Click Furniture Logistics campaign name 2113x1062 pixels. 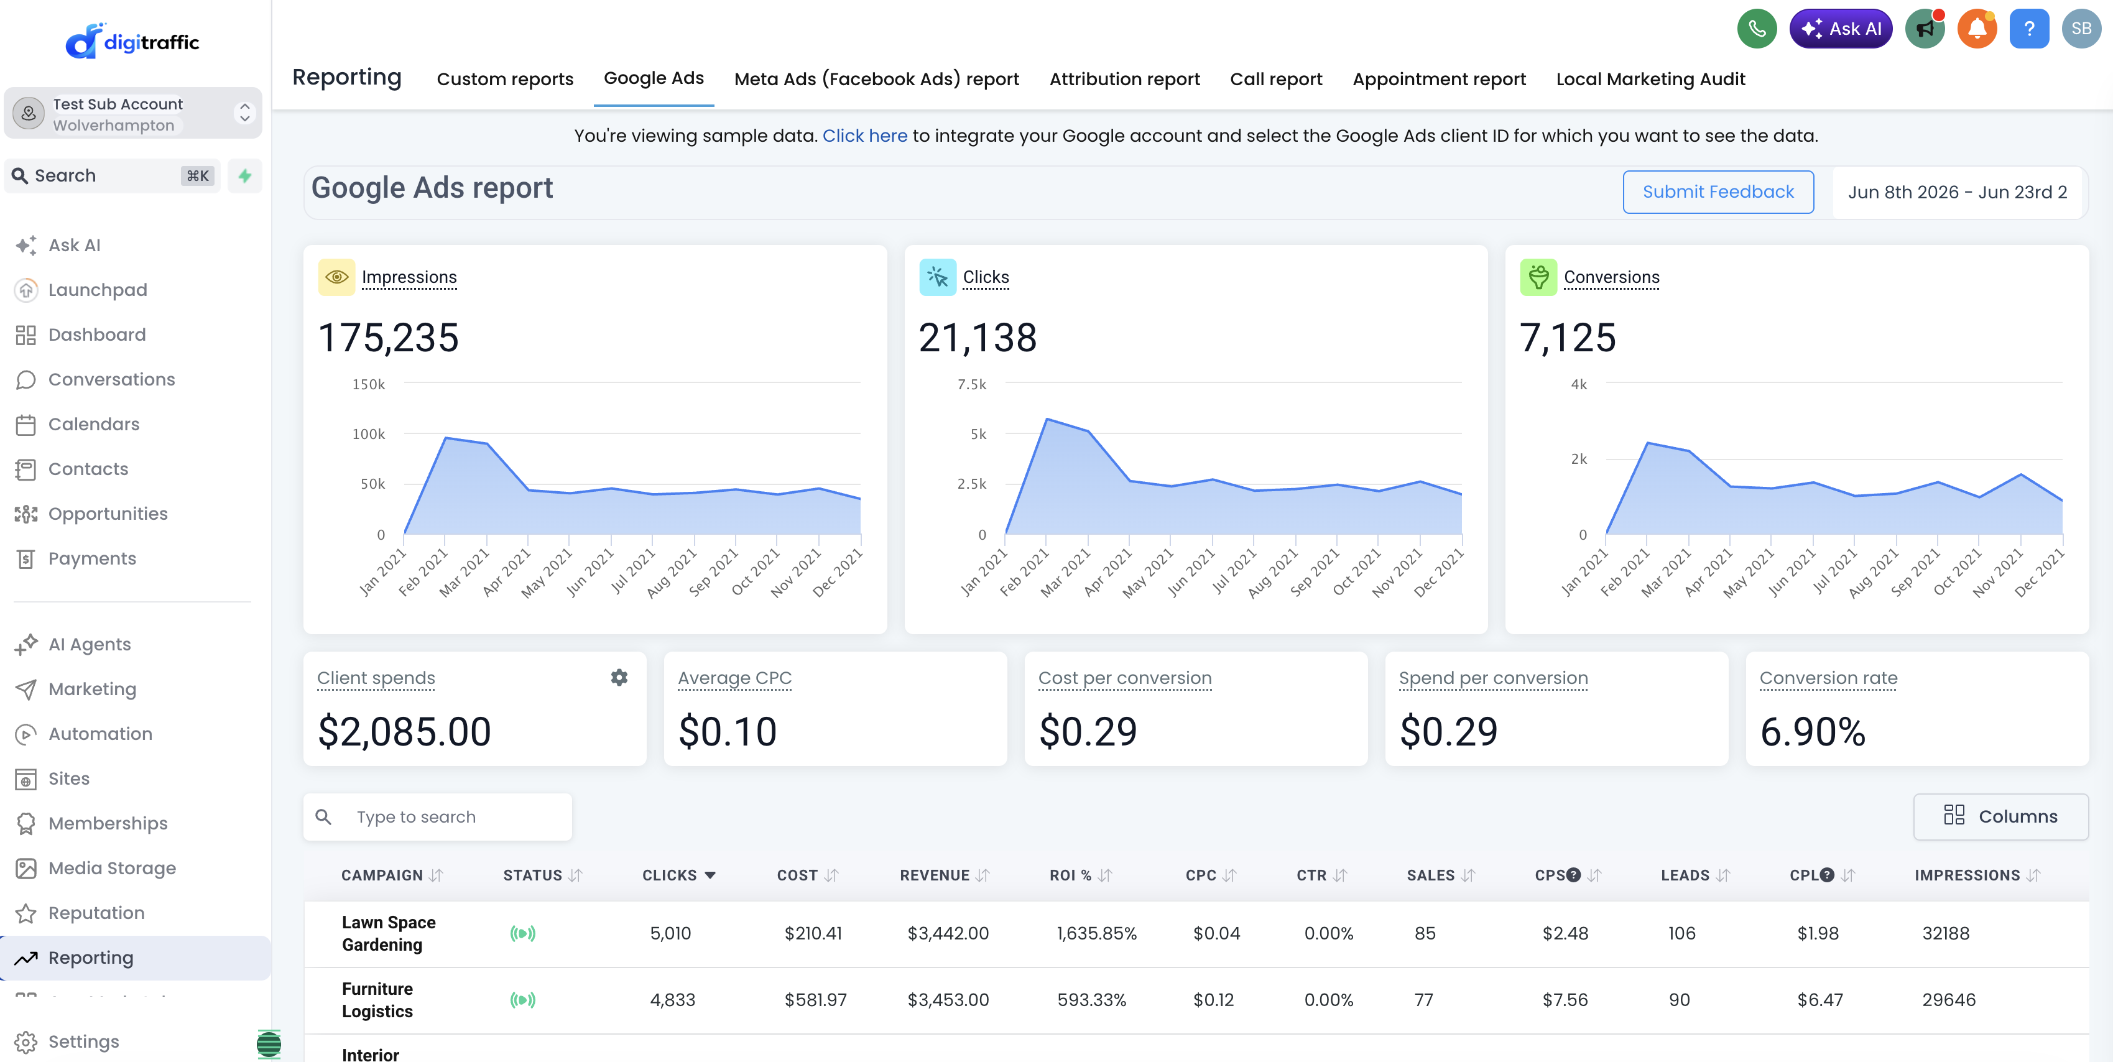[x=377, y=1000]
